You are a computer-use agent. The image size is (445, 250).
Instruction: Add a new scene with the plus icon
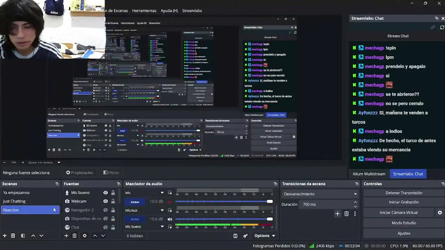tap(5, 236)
